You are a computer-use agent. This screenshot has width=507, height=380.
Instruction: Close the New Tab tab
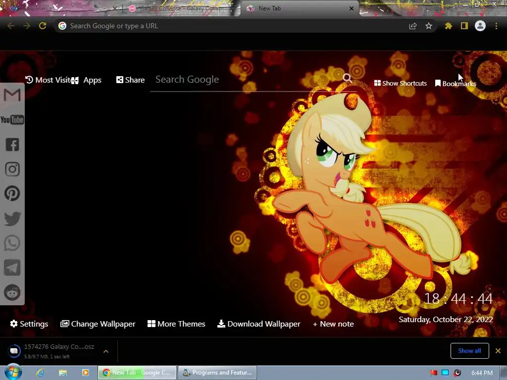point(352,8)
